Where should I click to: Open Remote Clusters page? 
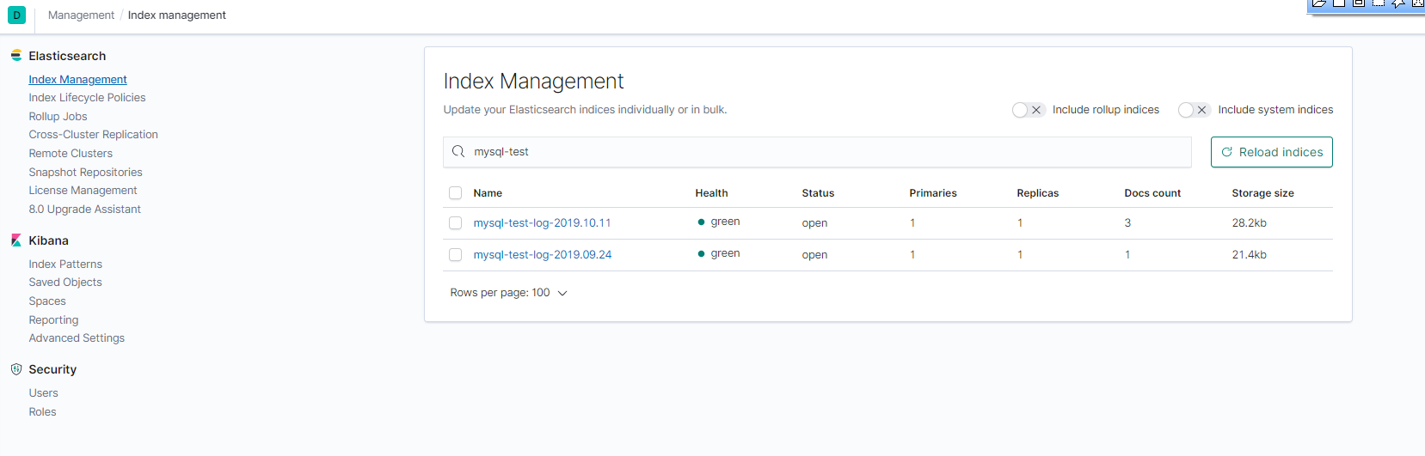[x=71, y=154]
